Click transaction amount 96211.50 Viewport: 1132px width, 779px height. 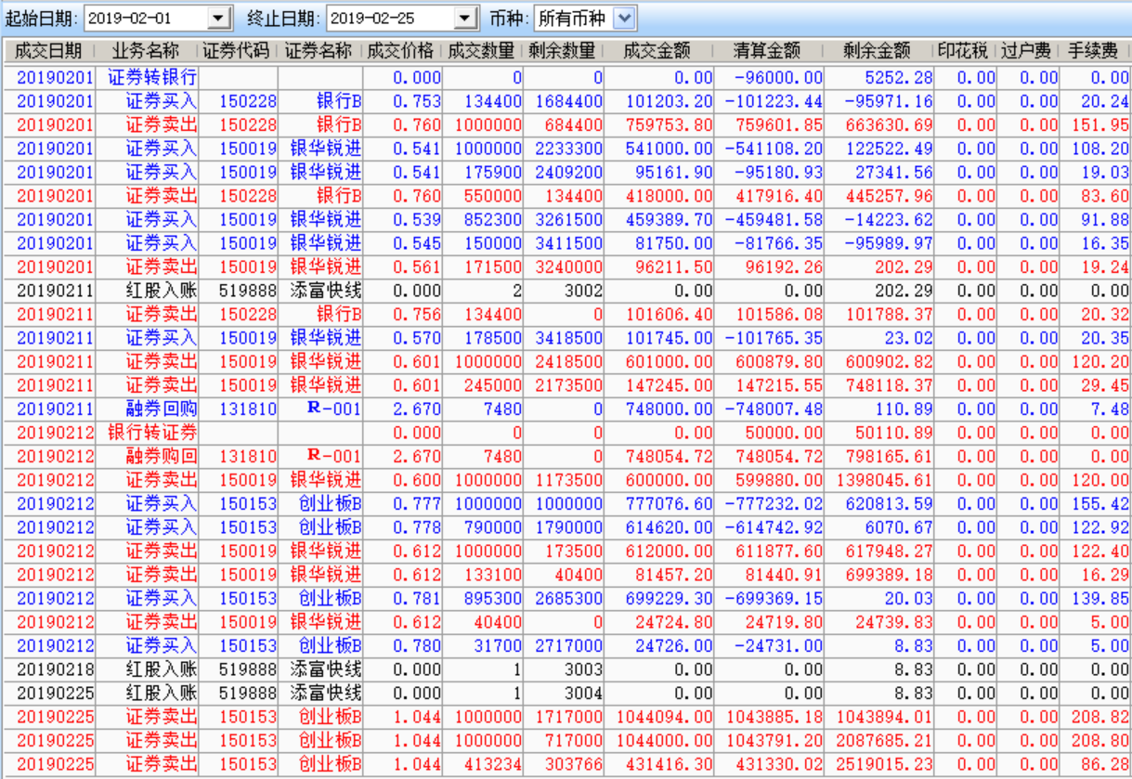672,267
